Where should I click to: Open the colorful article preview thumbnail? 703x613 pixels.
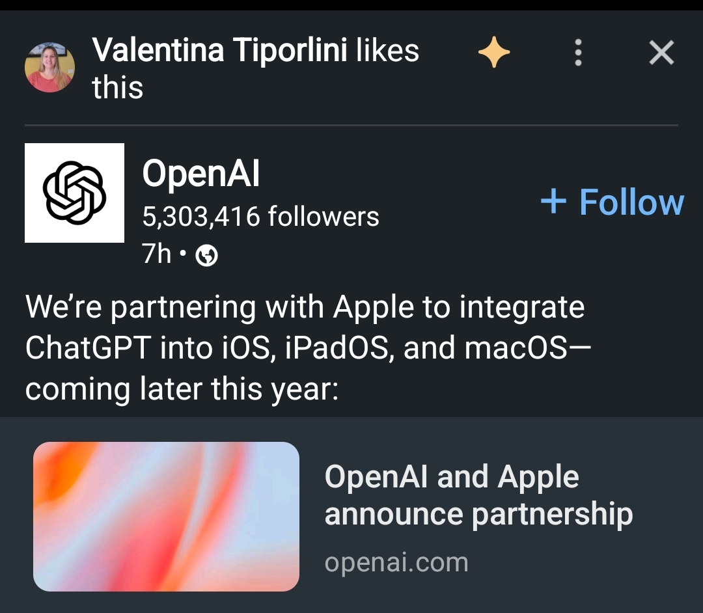(x=166, y=516)
